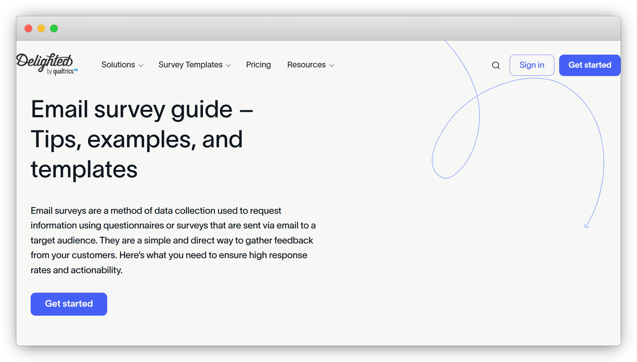Click the Pricing navigation link
This screenshot has width=637, height=362.
(x=259, y=65)
